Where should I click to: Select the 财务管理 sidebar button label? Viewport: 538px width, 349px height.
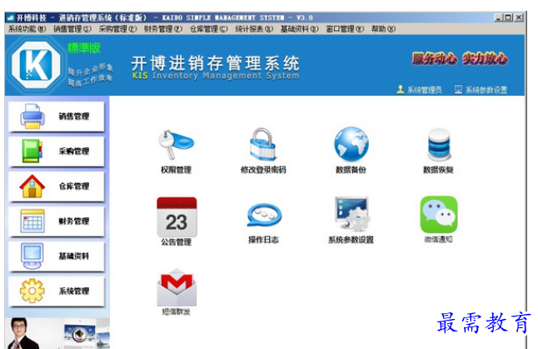click(74, 221)
